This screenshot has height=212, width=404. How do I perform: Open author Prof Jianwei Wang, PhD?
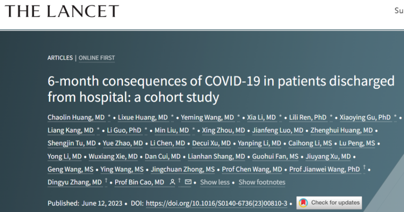325,169
